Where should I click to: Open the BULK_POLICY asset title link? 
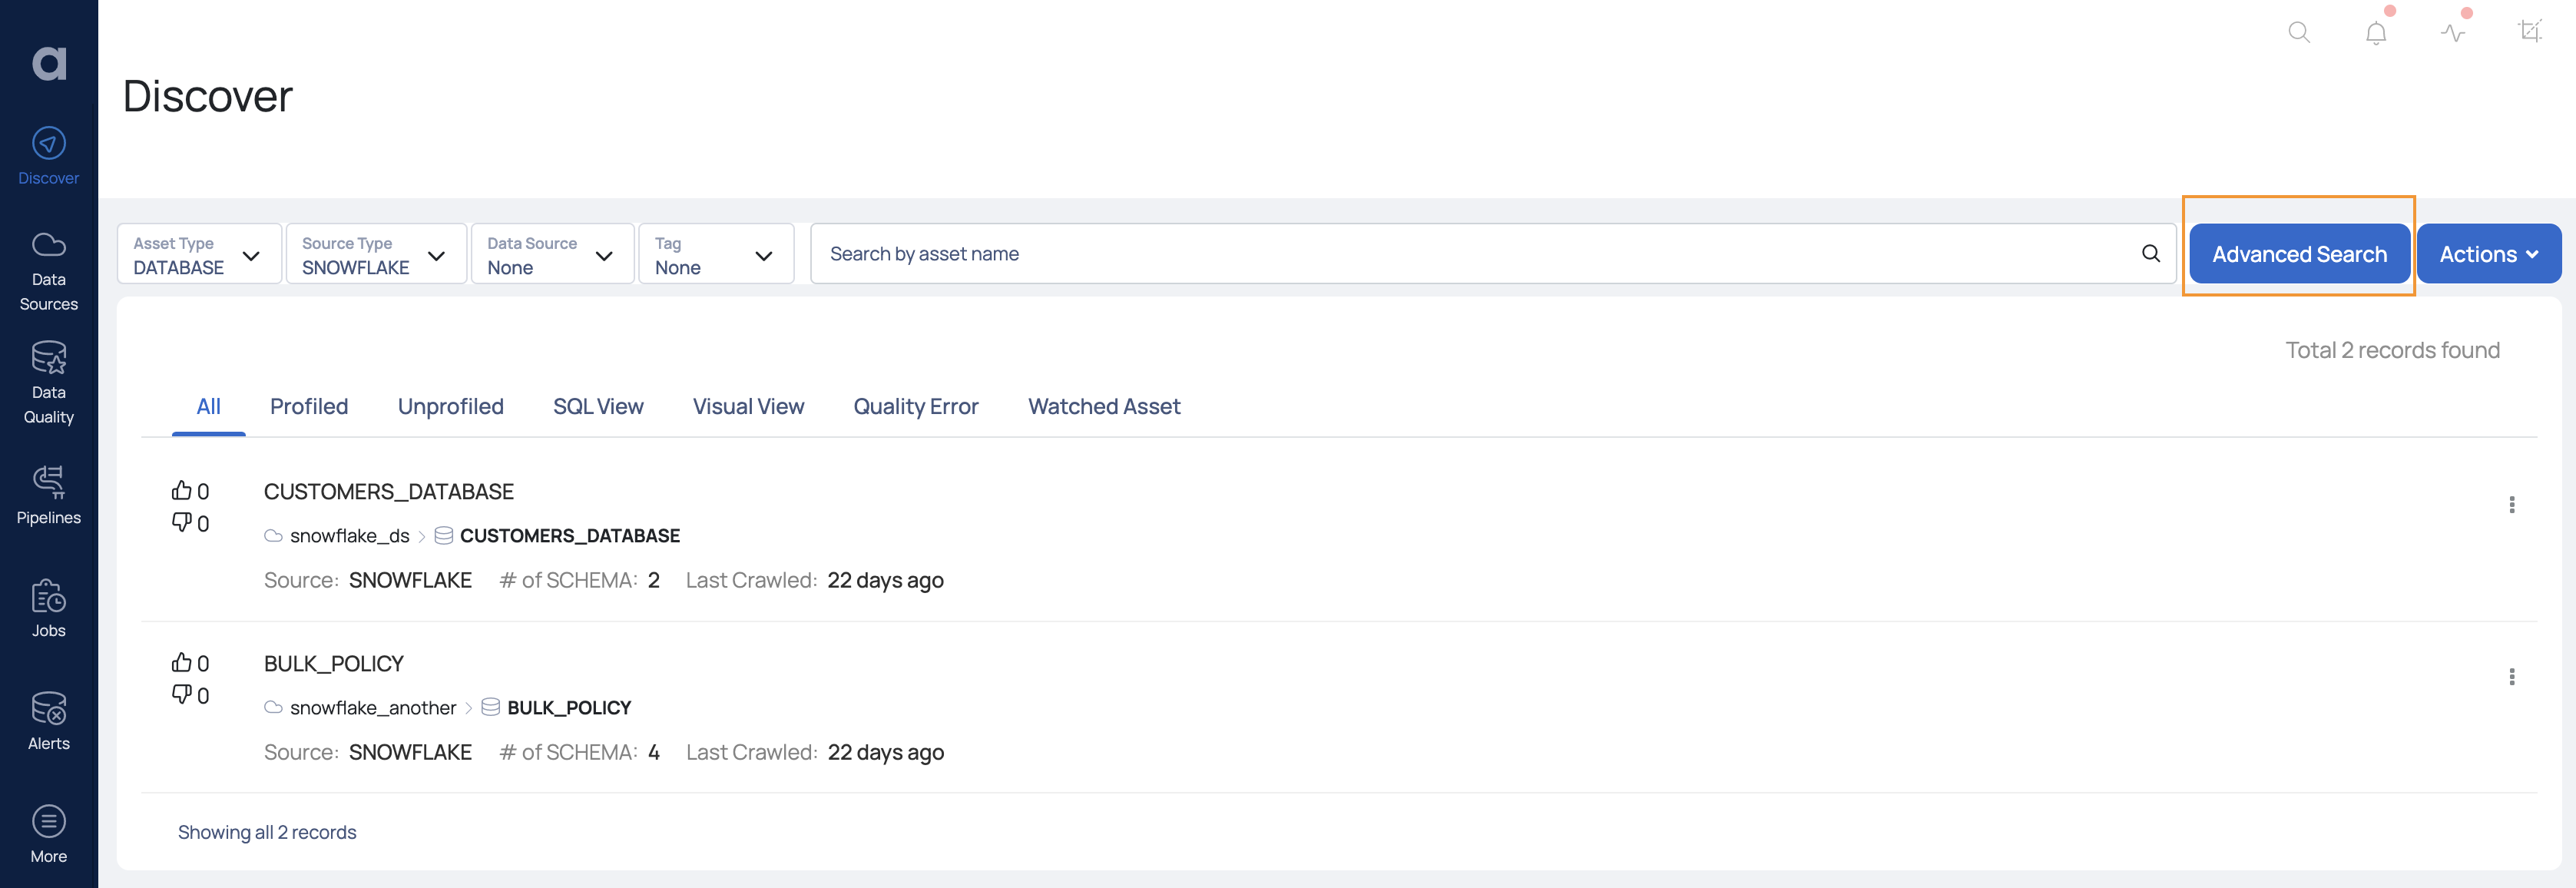coord(334,663)
